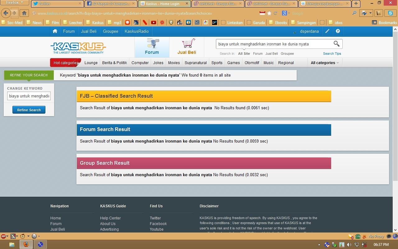Click the Firefox icon in the taskbar
398x249 pixels.
pos(26,244)
